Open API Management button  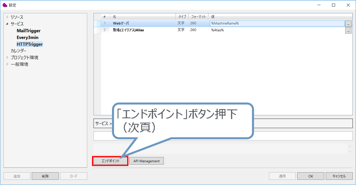pos(146,161)
